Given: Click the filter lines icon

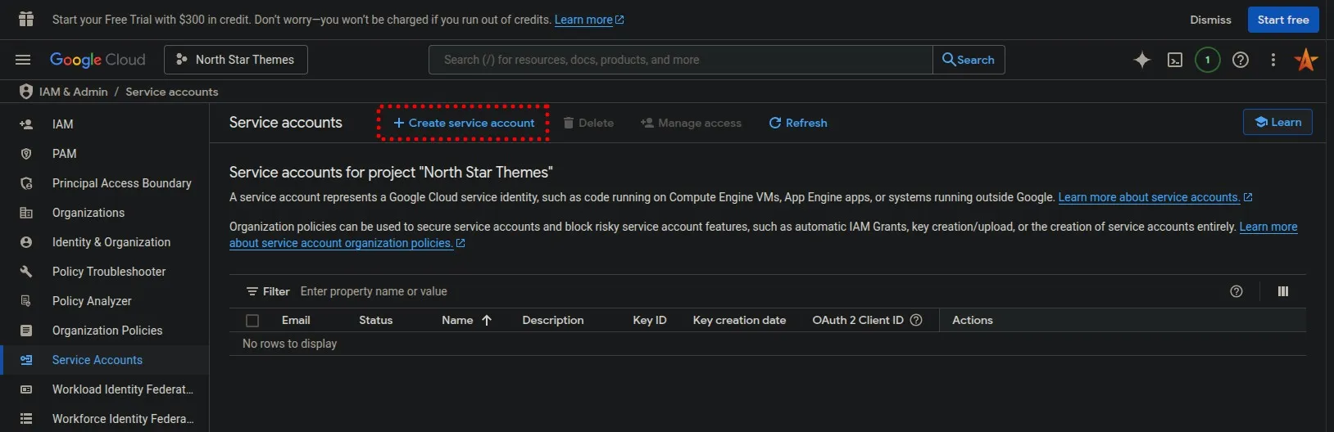Looking at the screenshot, I should pos(252,291).
